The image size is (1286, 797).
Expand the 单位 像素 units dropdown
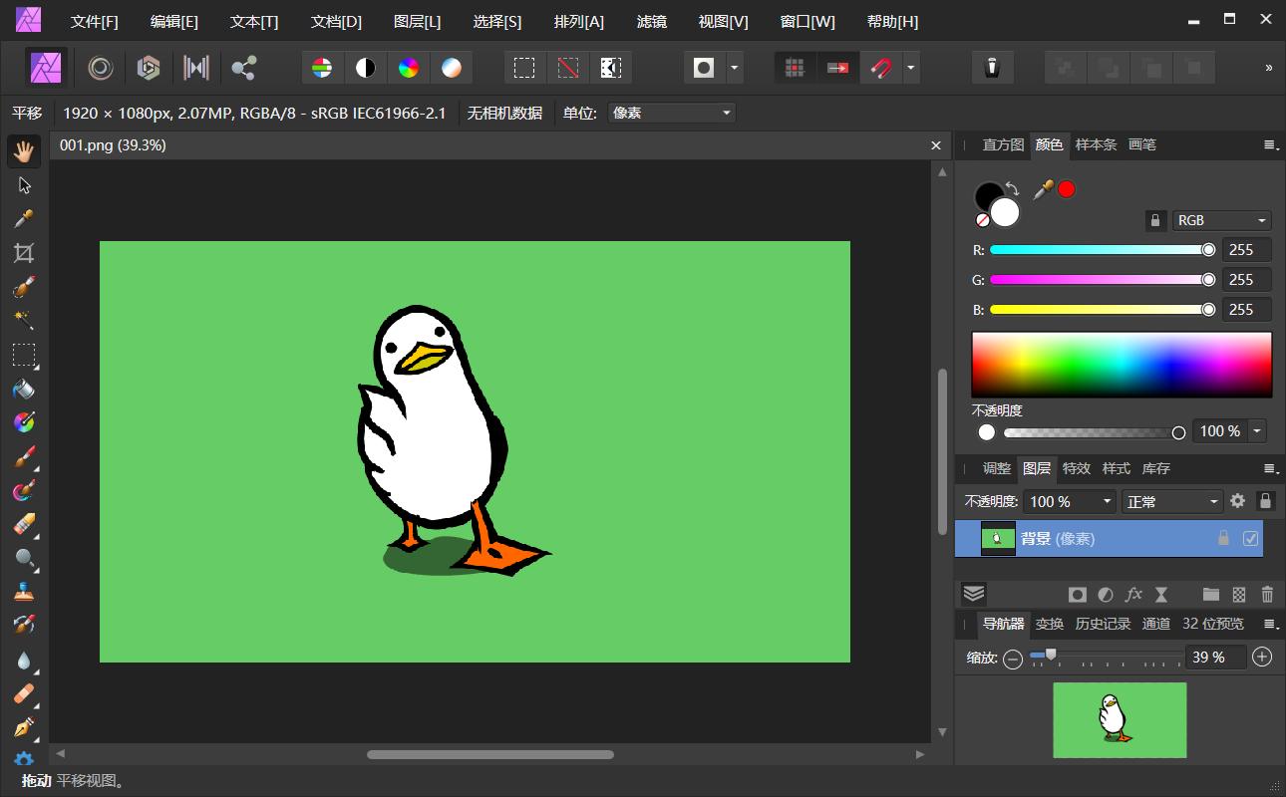(671, 113)
